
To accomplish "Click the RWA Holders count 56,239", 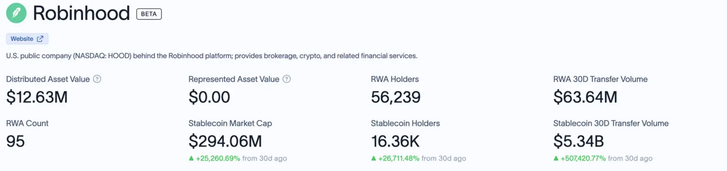I will tap(395, 97).
